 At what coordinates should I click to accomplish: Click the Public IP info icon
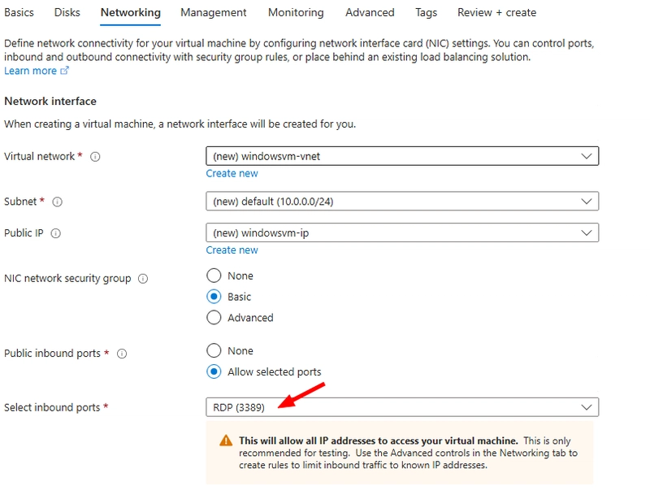coord(55,233)
